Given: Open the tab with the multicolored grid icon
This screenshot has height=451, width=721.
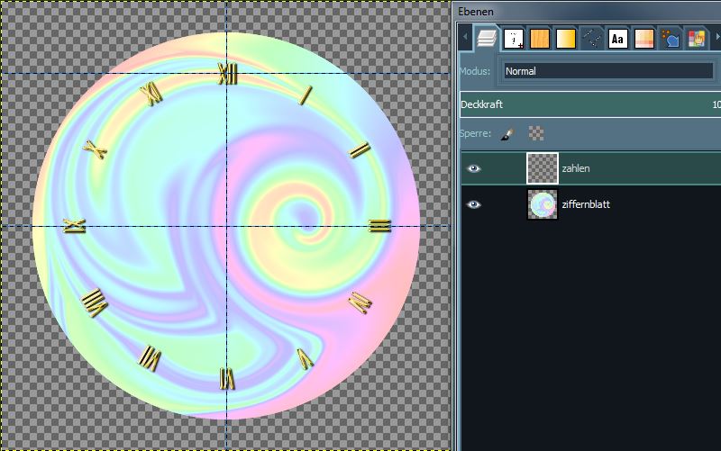Looking at the screenshot, I should pyautogui.click(x=697, y=39).
